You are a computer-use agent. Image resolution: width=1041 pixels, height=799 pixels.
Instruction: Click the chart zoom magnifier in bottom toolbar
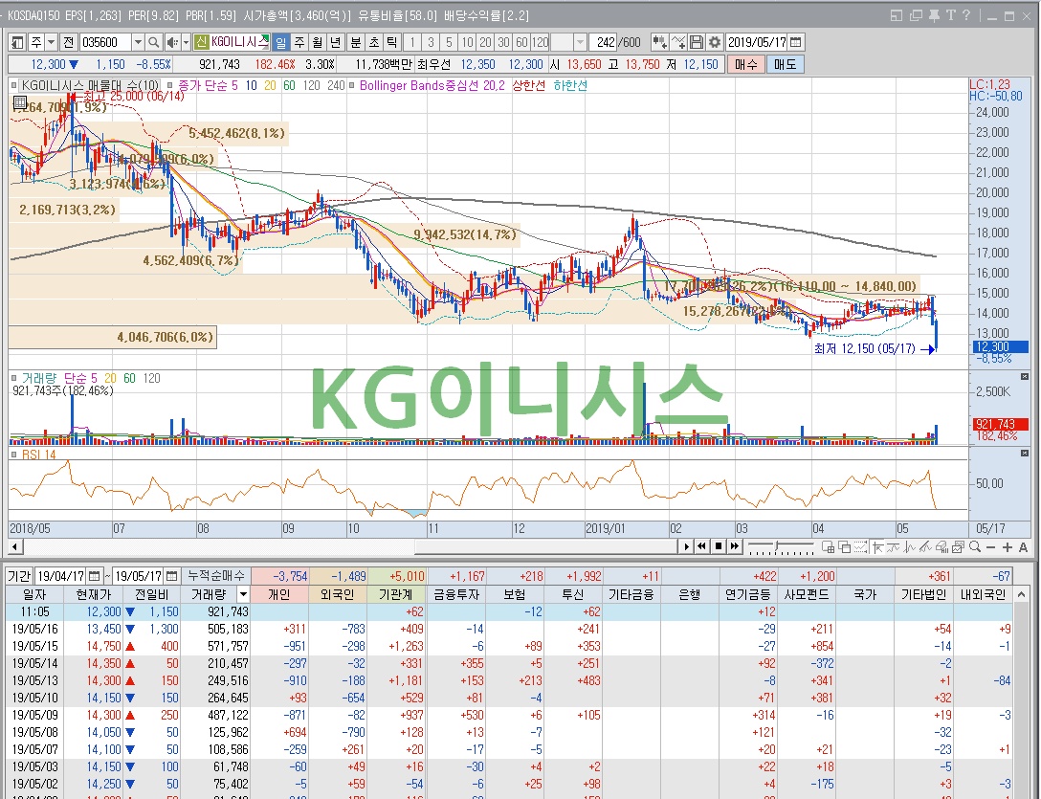pos(975,546)
